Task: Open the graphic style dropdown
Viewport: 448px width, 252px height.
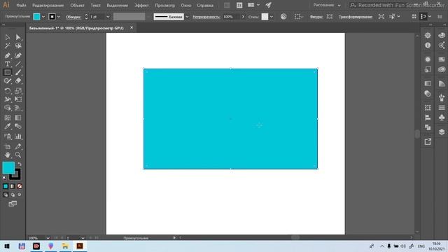Action: pyautogui.click(x=272, y=17)
